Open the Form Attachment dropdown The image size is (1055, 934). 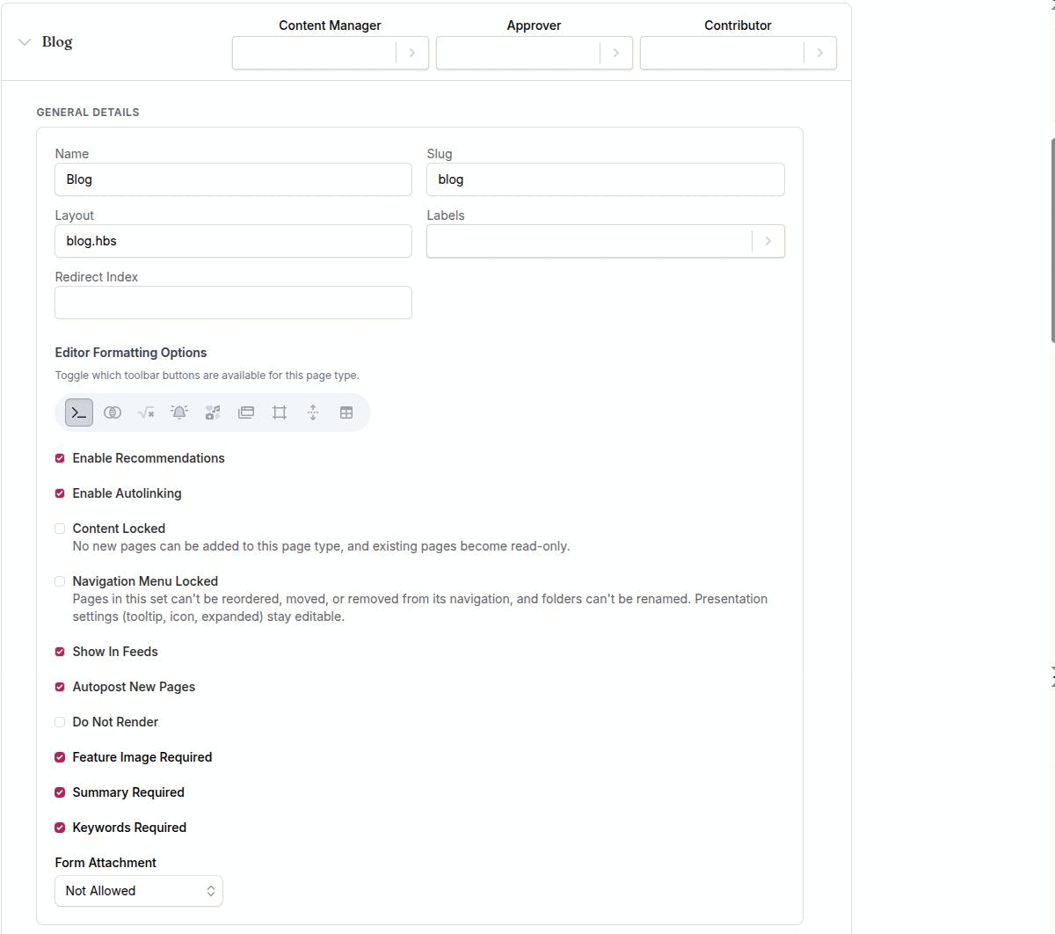[x=139, y=891]
